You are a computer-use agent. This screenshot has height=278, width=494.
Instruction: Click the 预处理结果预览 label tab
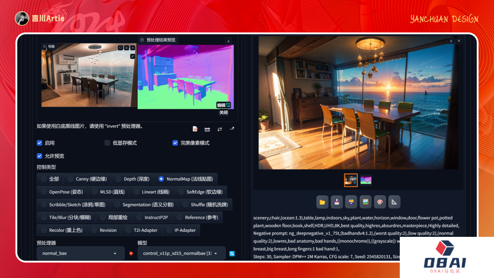(x=158, y=40)
